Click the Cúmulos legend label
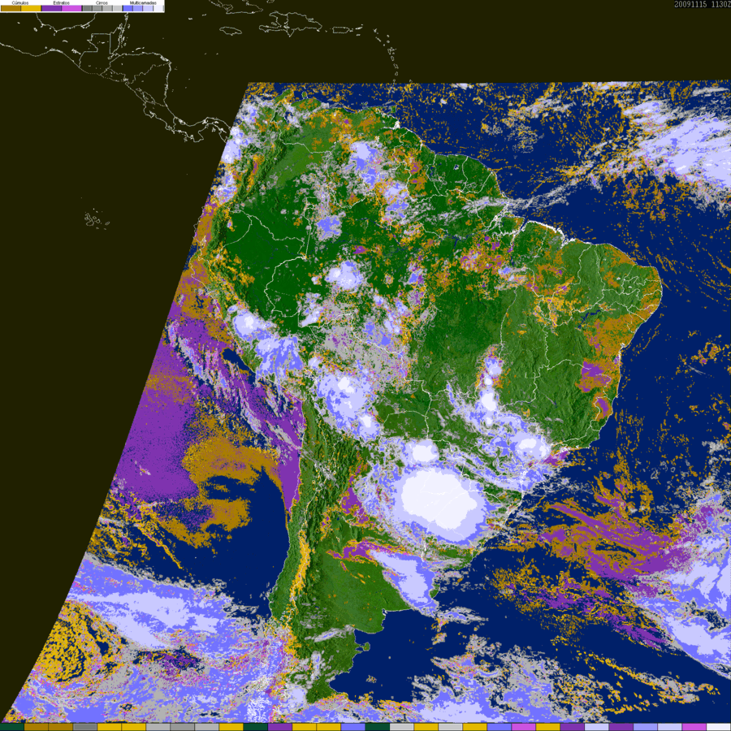This screenshot has width=731, height=731. pyautogui.click(x=20, y=2)
